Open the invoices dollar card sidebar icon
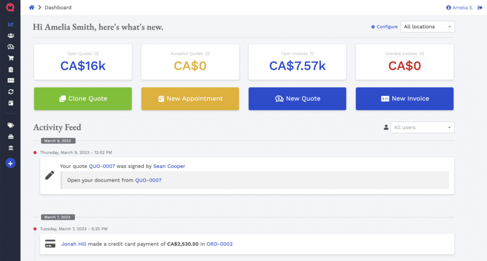This screenshot has width=487, height=261. click(10, 81)
